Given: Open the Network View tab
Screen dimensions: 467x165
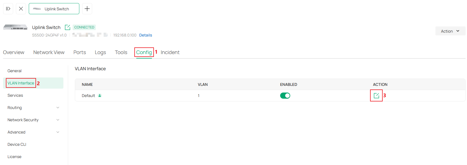Looking at the screenshot, I should [x=49, y=52].
